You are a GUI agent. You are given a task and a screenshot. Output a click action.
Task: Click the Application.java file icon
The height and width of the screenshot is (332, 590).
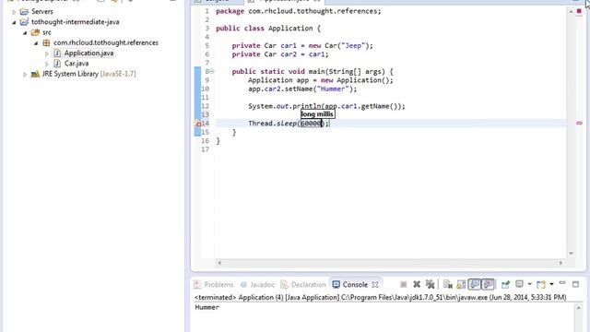pos(57,53)
